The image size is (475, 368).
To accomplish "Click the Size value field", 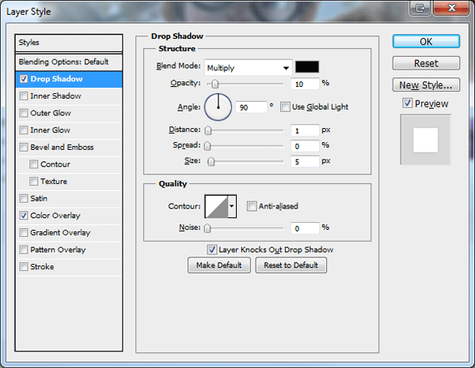I will tap(305, 162).
